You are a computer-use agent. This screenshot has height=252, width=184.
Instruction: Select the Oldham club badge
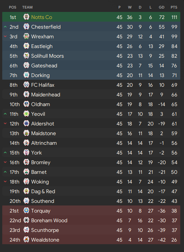tap(26, 104)
